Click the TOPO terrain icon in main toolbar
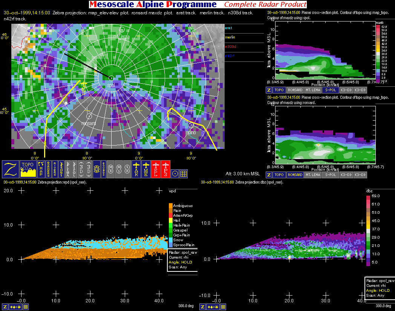The image size is (395, 311). tap(28, 169)
